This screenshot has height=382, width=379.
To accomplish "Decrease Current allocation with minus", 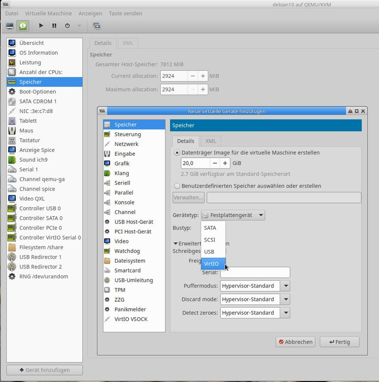I will pyautogui.click(x=193, y=76).
